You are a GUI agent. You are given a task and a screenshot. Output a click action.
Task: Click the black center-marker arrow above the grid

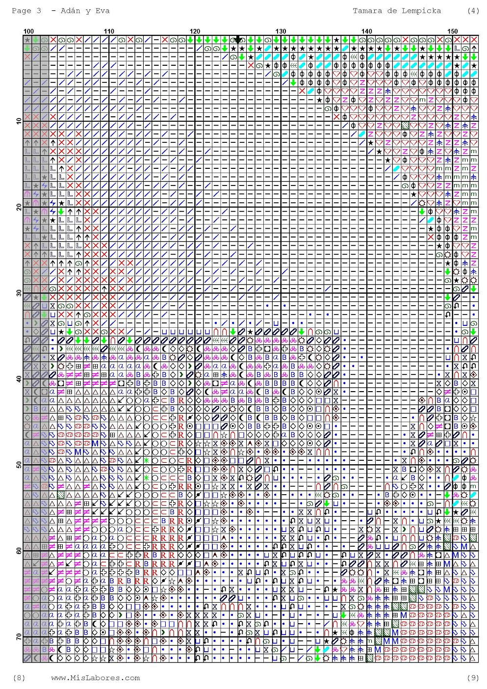[x=238, y=39]
